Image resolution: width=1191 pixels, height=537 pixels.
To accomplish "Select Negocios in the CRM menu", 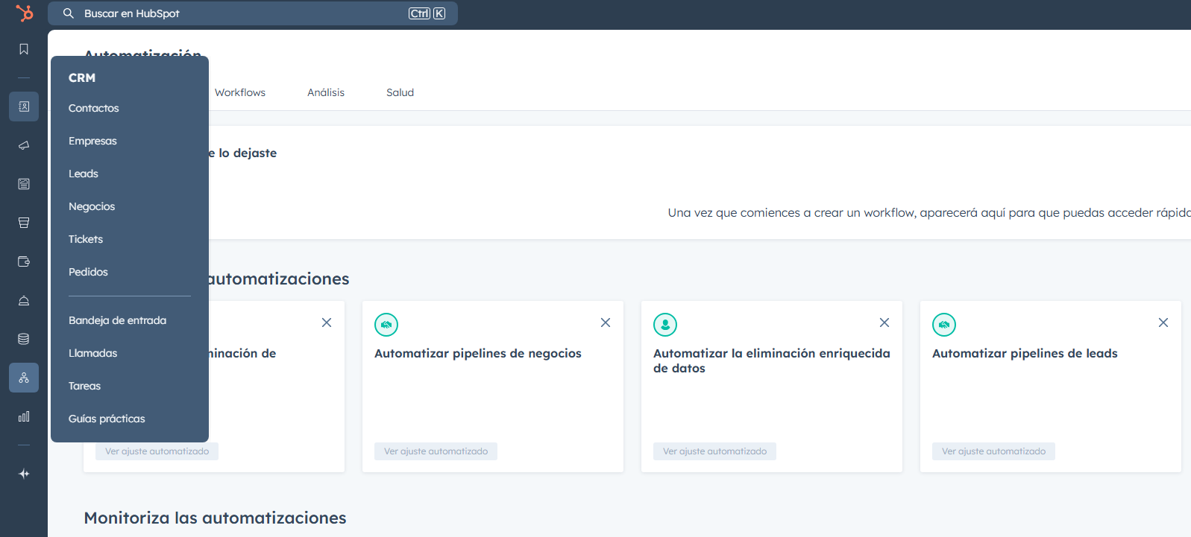I will [x=92, y=206].
